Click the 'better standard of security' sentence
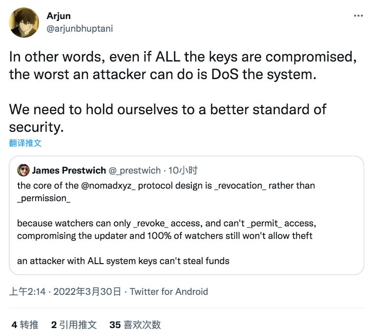This screenshot has width=372, height=331. coord(167,118)
